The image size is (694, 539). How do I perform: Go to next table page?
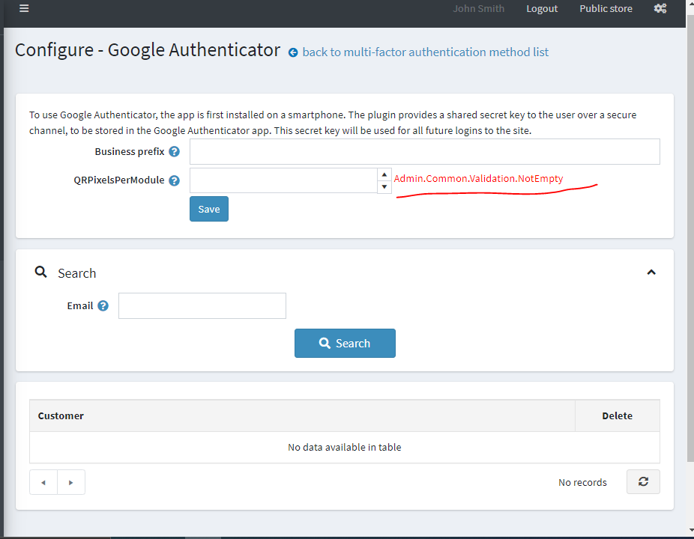click(70, 482)
